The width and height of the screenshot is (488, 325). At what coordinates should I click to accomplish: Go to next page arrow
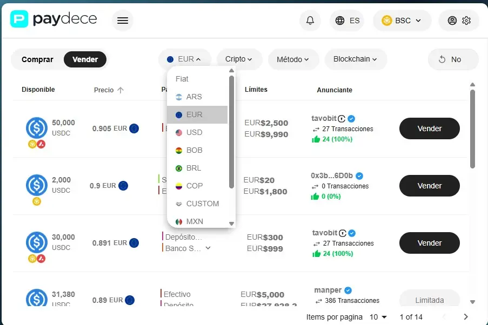466,316
